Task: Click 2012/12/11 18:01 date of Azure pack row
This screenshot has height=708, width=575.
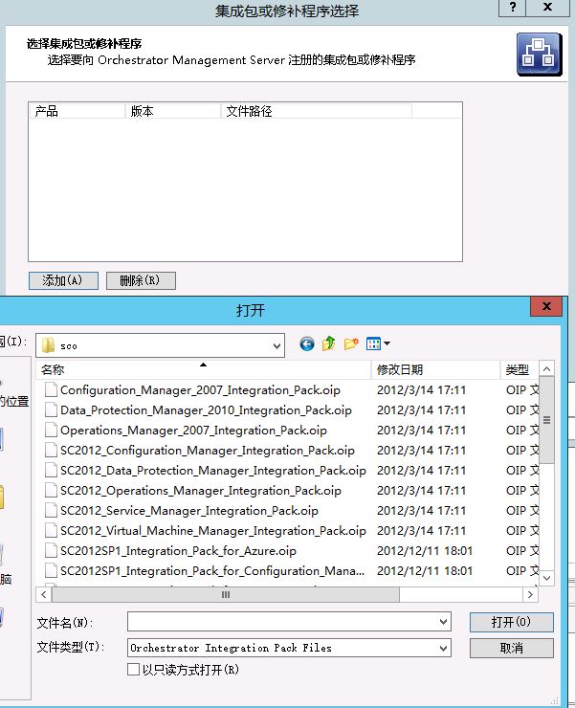Action: [x=425, y=551]
